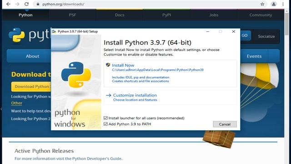Open the Events menu on python.org
Image resolution: width=291 pixels, height=164 pixels.
[254, 56]
